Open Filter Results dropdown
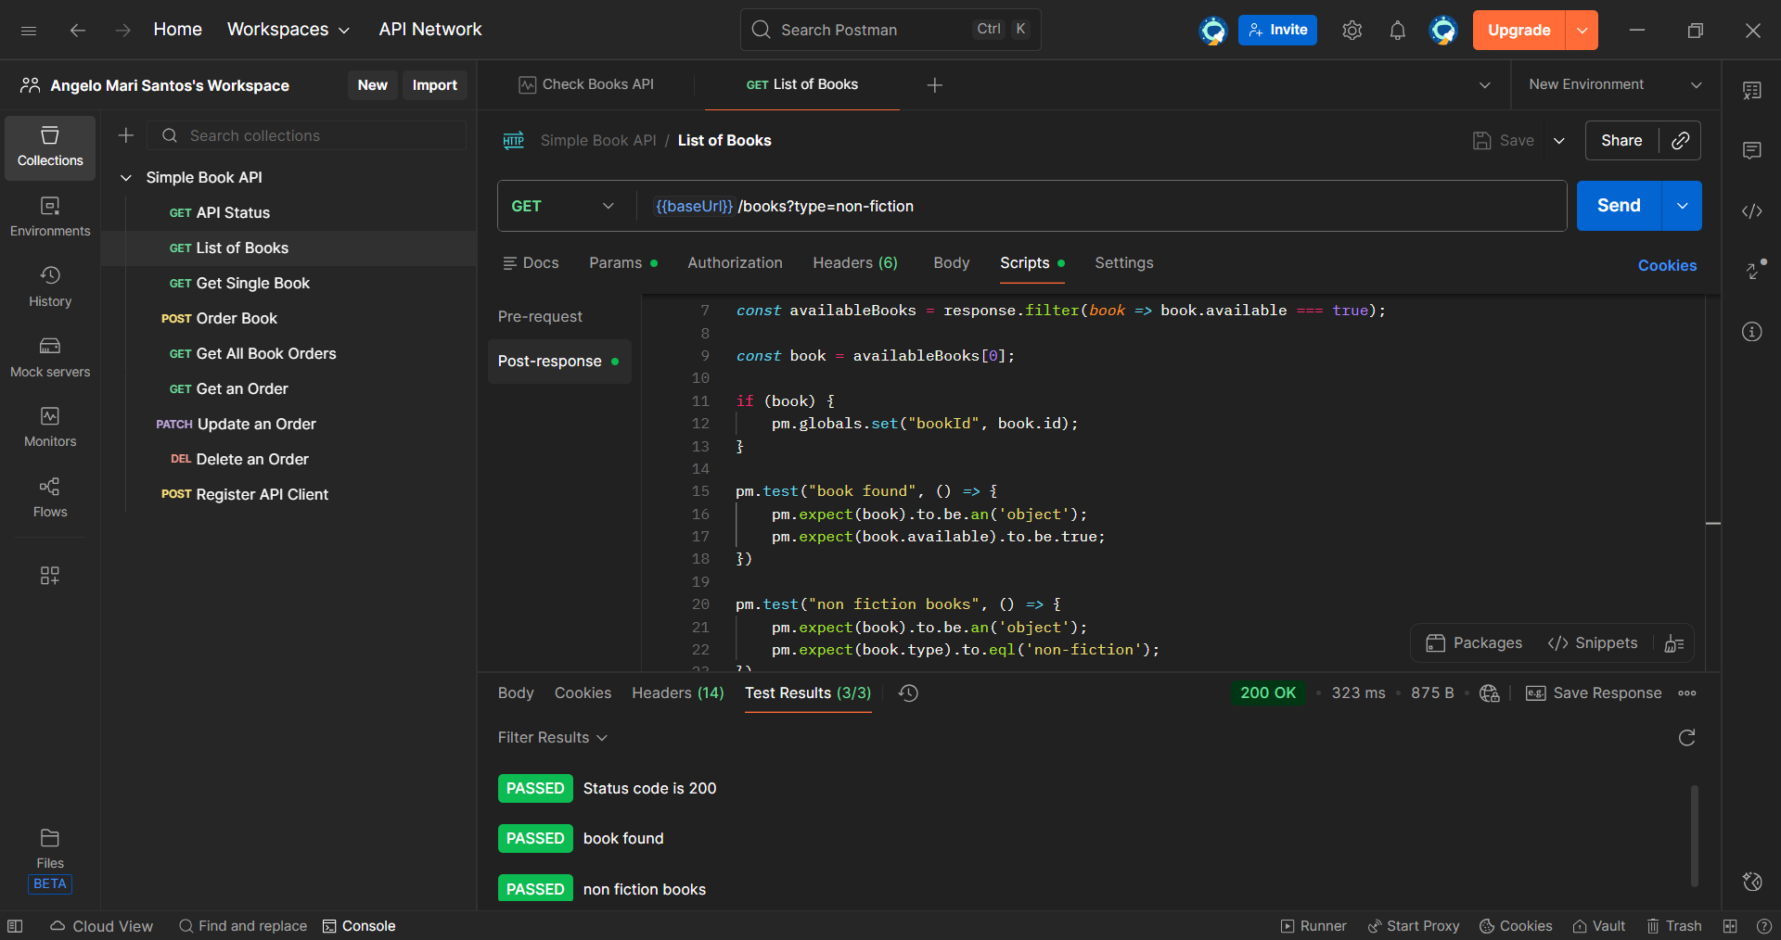Screen dimensions: 1781x940 click(552, 738)
